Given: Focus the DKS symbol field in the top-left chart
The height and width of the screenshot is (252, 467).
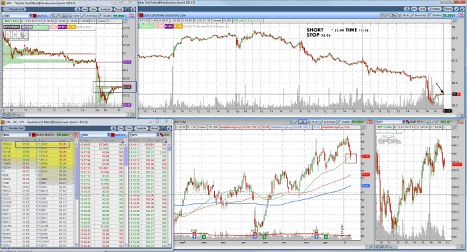Looking at the screenshot, I should pos(17,16).
